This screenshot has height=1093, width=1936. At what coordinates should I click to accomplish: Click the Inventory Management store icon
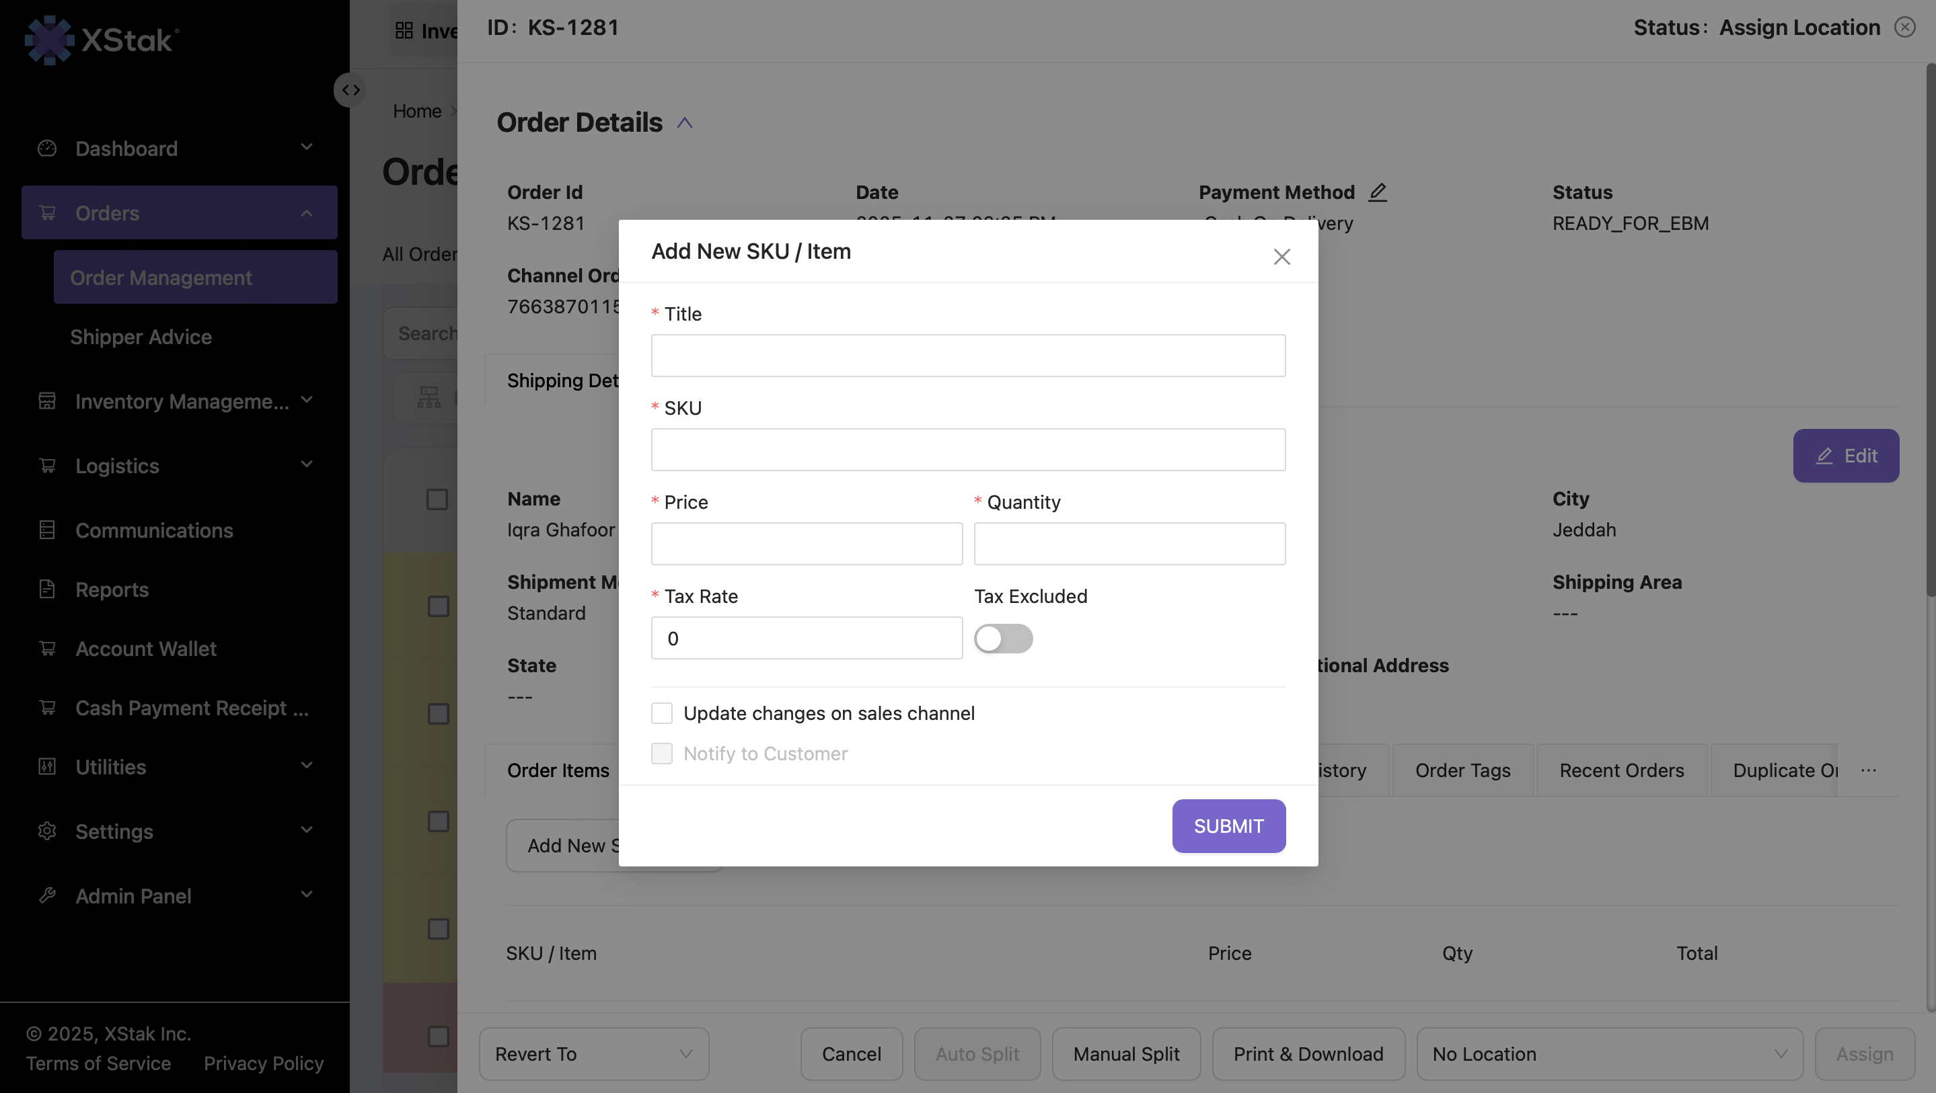point(47,401)
